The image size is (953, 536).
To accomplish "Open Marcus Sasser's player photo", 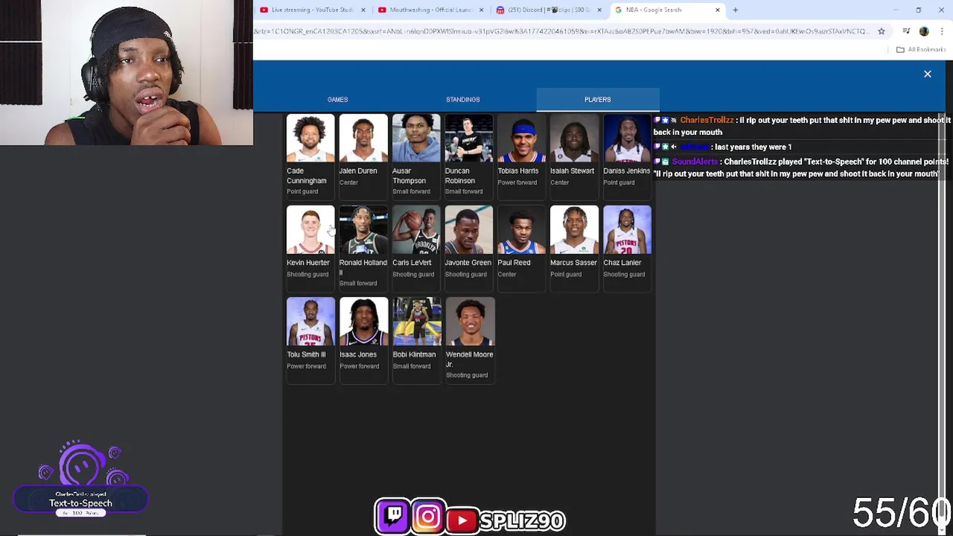I will pos(574,230).
